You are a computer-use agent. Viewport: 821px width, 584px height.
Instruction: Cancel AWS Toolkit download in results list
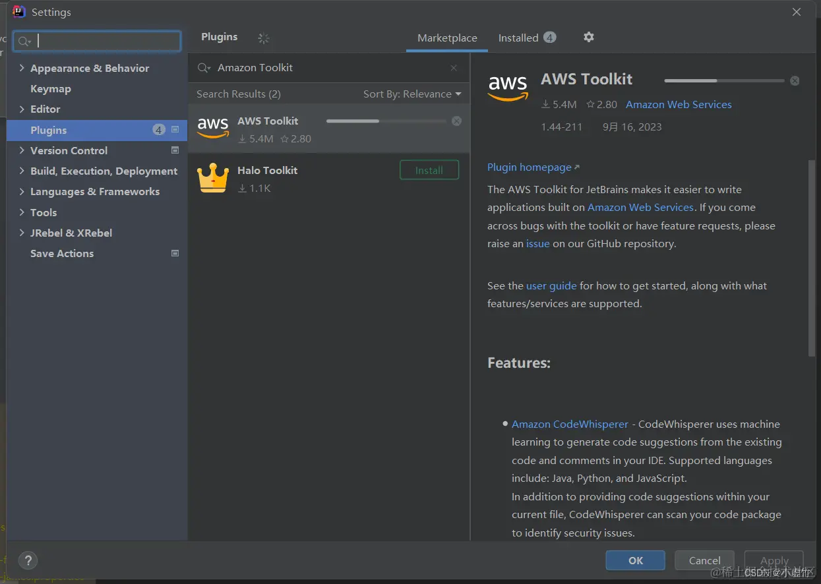point(456,121)
